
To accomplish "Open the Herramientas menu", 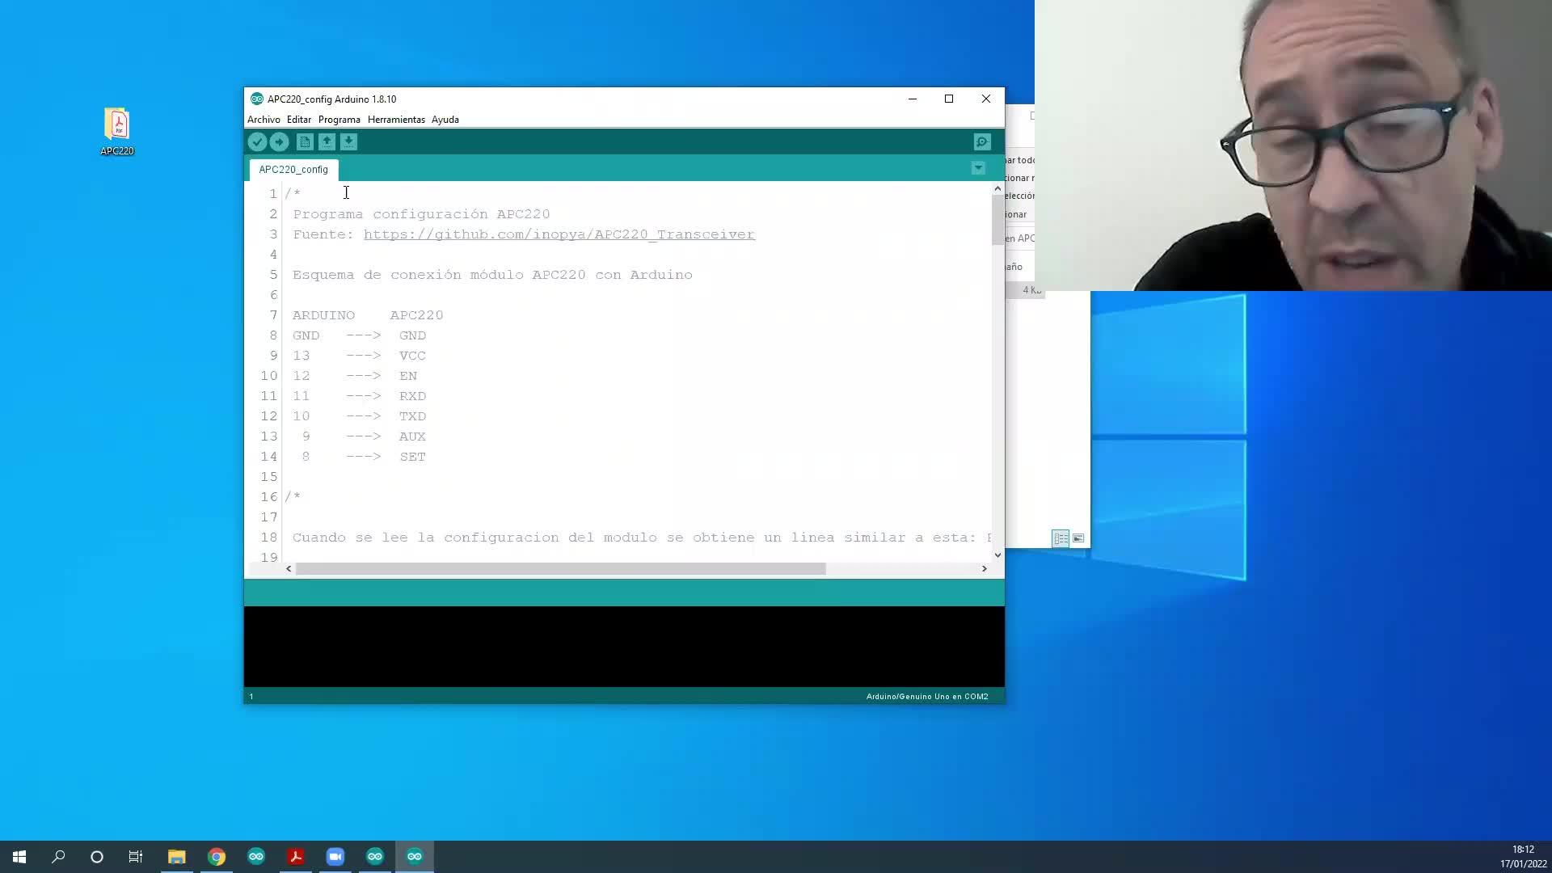I will pyautogui.click(x=396, y=120).
